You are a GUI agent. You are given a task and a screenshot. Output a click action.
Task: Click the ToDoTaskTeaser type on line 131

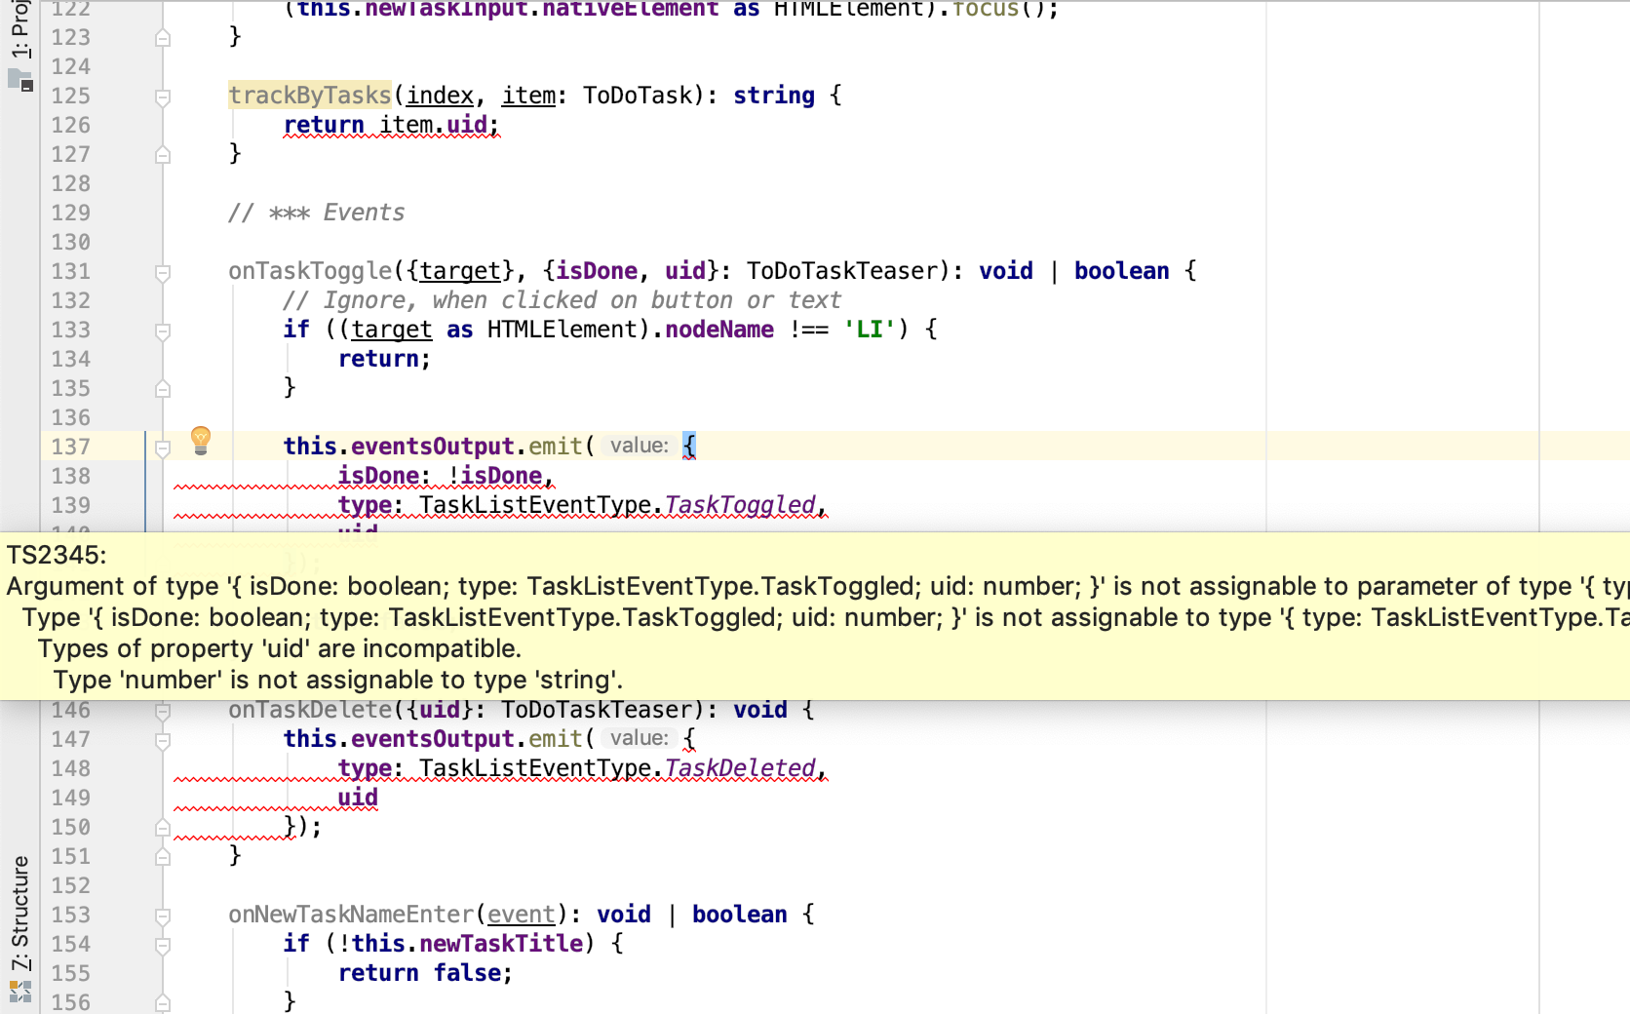842,271
